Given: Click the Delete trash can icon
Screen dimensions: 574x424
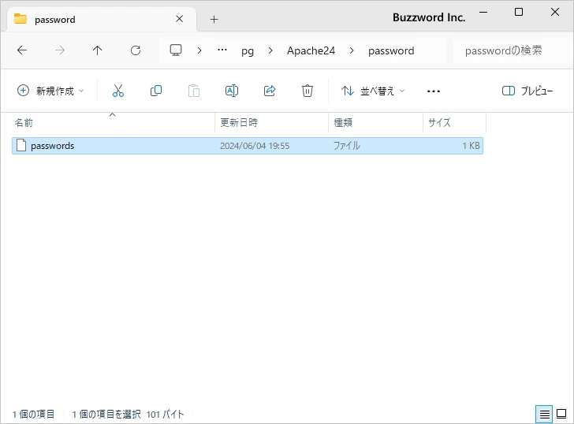Looking at the screenshot, I should click(x=307, y=91).
